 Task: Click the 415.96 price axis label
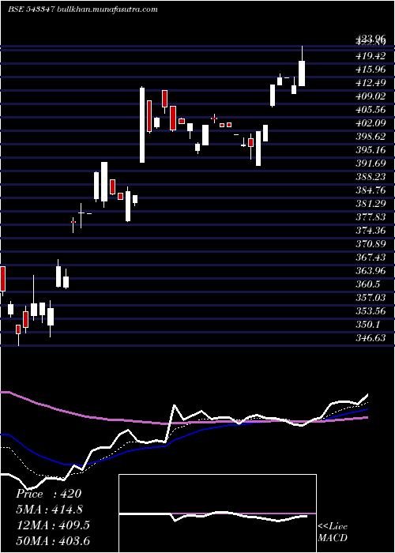coord(371,70)
